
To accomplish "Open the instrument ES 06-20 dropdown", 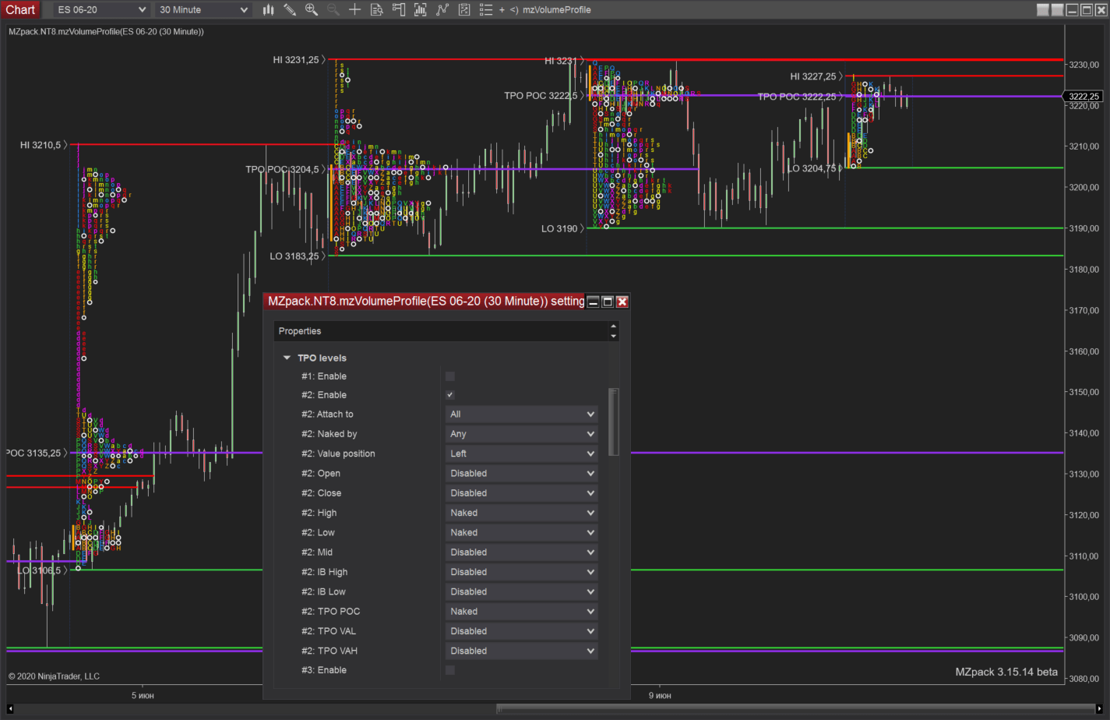I will (102, 9).
